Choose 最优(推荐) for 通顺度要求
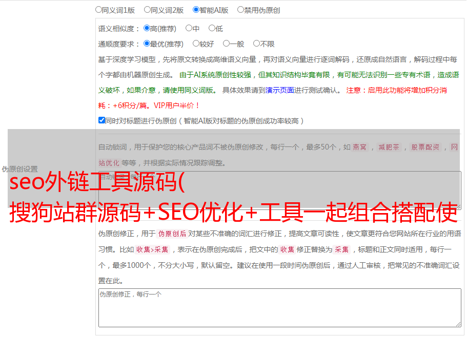This screenshot has width=467, height=337. pyautogui.click(x=147, y=44)
